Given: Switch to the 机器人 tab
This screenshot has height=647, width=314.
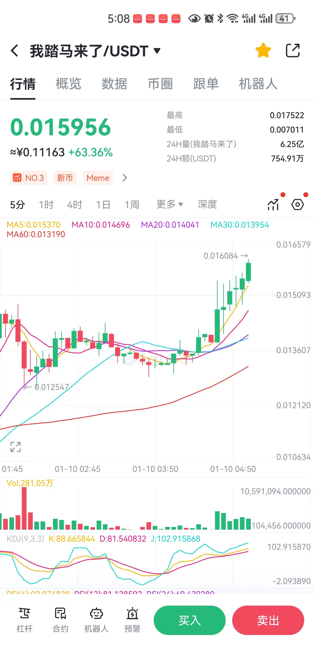Looking at the screenshot, I should point(258,84).
